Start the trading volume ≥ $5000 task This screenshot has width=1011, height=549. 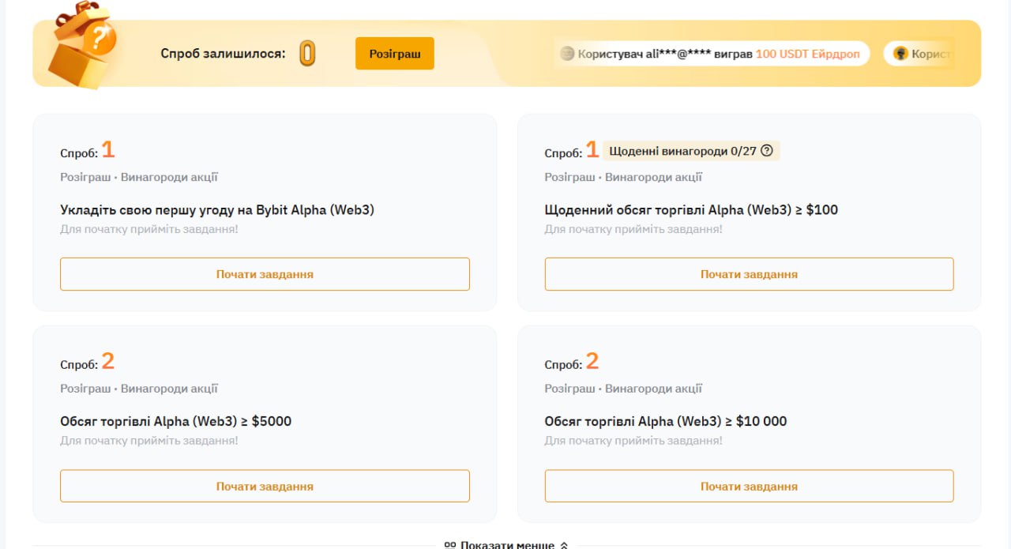pyautogui.click(x=265, y=486)
